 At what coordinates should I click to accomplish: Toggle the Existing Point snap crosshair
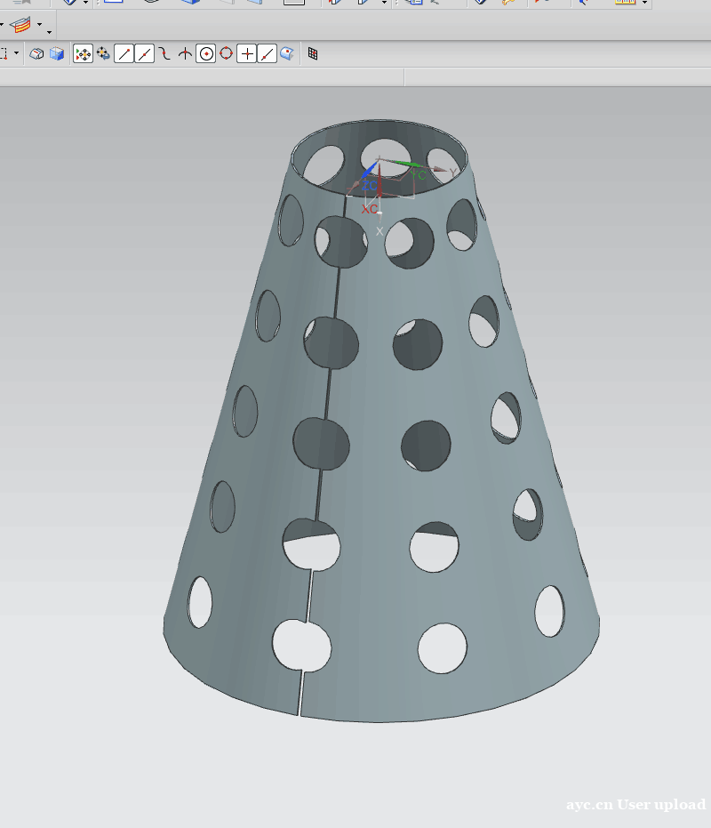(247, 54)
